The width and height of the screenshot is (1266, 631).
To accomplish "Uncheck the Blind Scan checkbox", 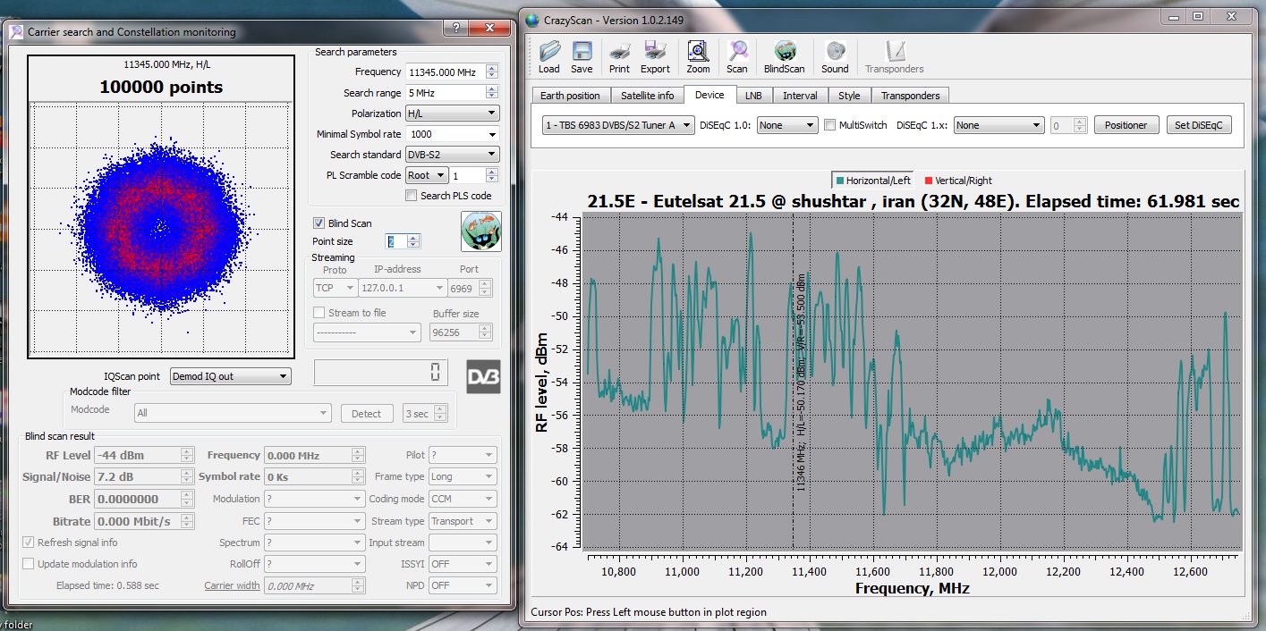I will 319,223.
